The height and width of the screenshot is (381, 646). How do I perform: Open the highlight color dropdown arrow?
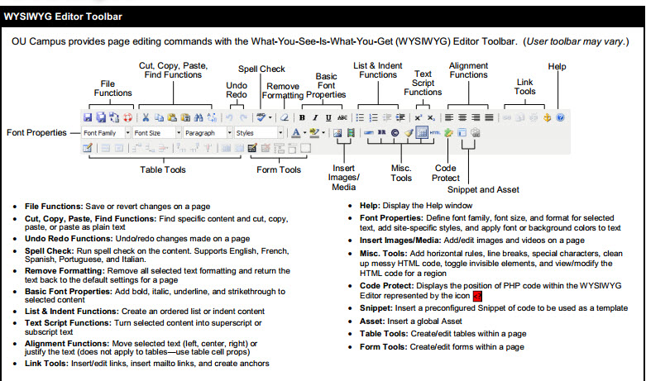click(x=323, y=133)
